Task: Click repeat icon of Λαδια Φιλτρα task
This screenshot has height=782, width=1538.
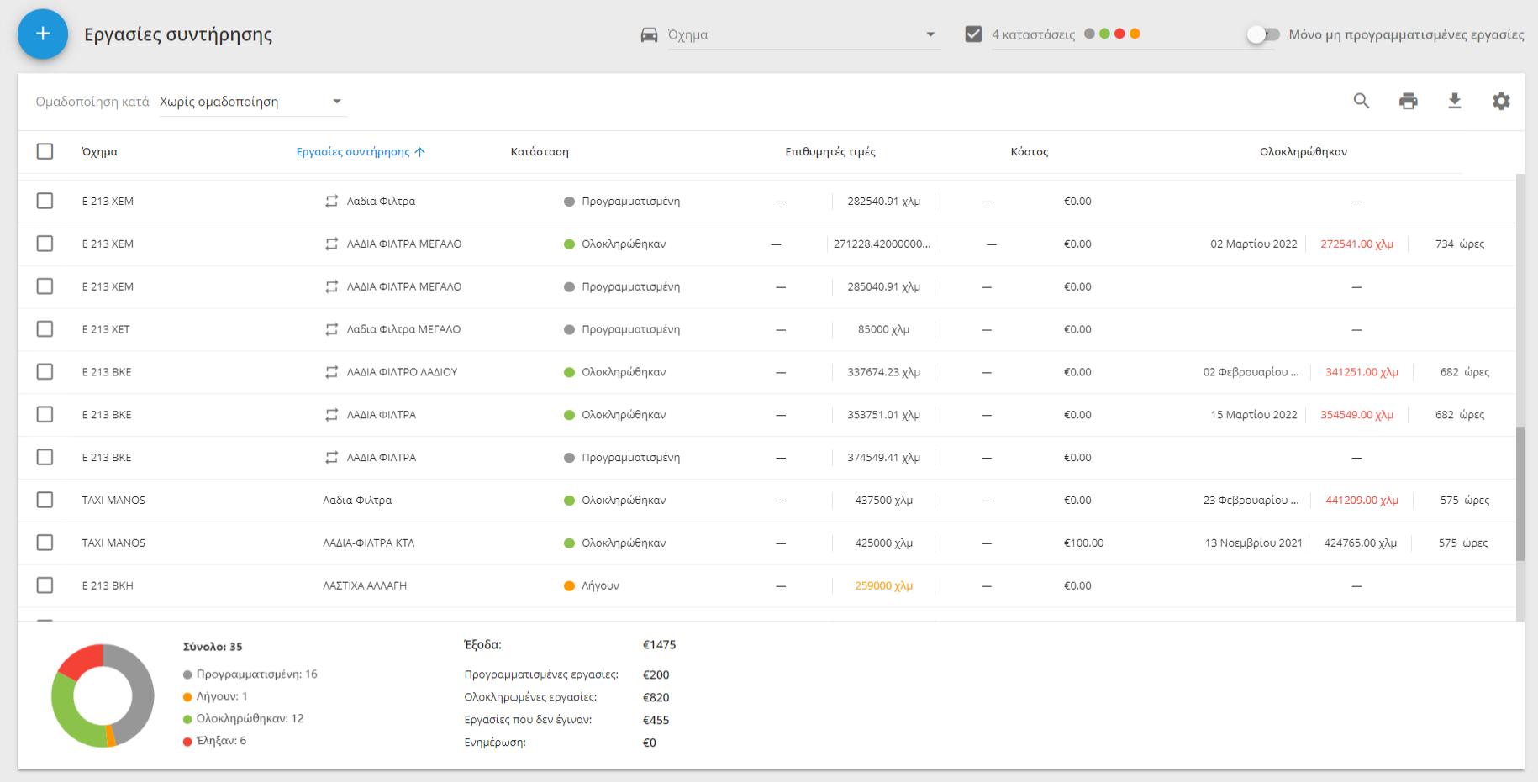Action: [x=332, y=202]
